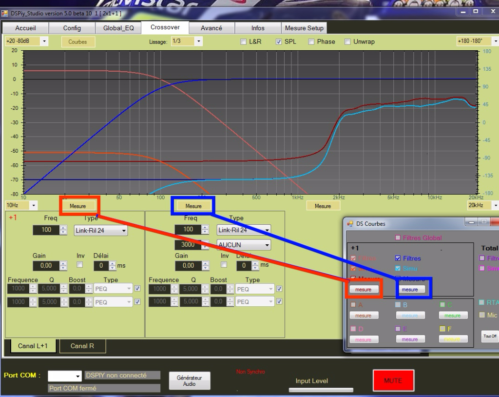Click the Courbes button above the graph

[77, 42]
